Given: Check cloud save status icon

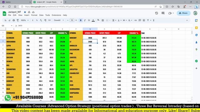Looking at the screenshot, I should pyautogui.click(x=33, y=12).
